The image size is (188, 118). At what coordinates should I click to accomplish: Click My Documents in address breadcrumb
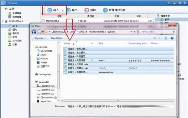pyautogui.click(x=96, y=32)
